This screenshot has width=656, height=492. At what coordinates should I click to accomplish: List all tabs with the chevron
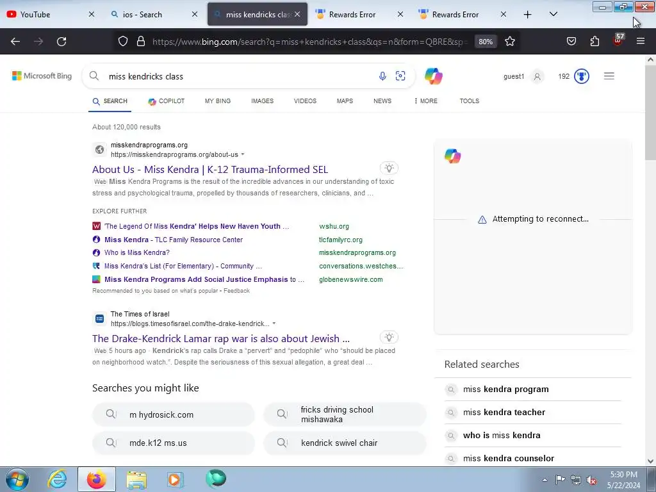(553, 15)
